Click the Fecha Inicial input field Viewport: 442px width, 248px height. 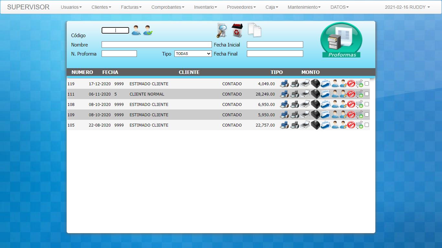point(275,45)
